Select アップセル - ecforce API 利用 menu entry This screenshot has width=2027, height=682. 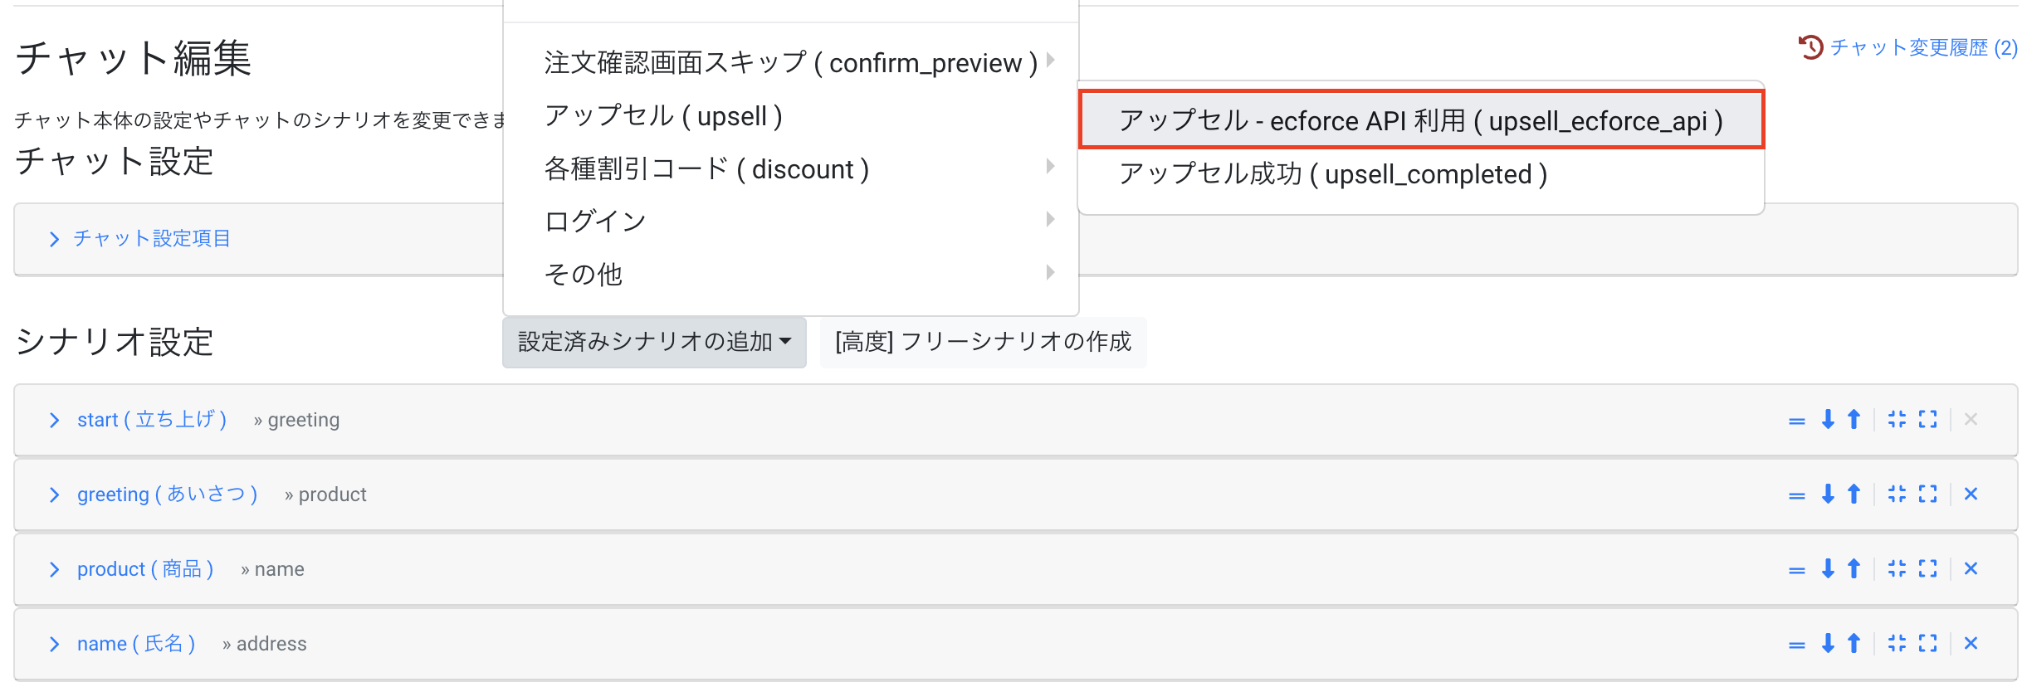tap(1420, 121)
